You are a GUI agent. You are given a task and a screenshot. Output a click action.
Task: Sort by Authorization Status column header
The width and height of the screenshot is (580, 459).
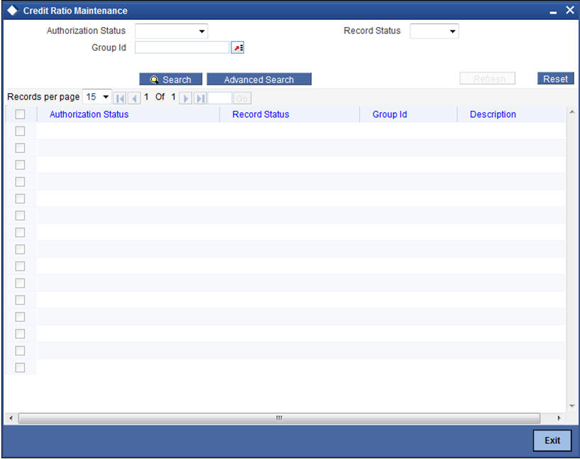(x=89, y=114)
